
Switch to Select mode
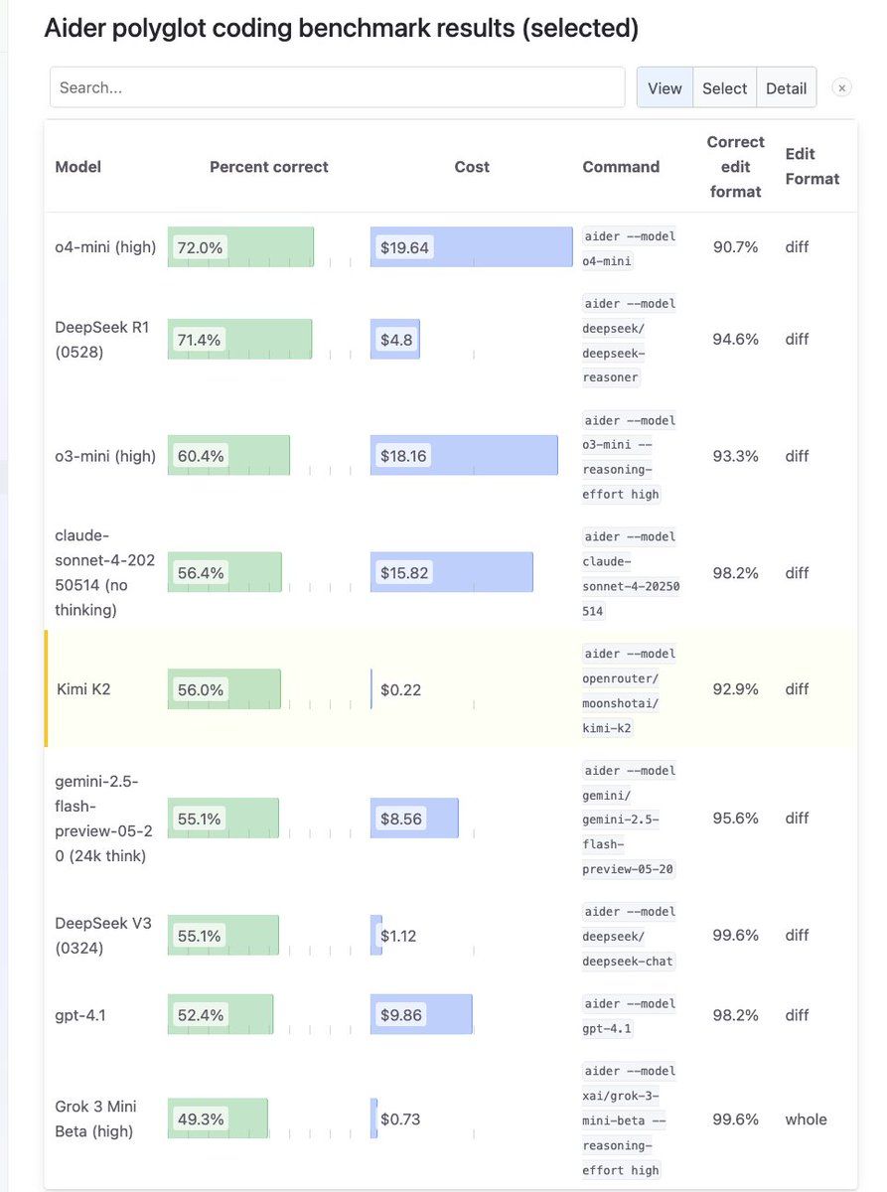[x=724, y=87]
